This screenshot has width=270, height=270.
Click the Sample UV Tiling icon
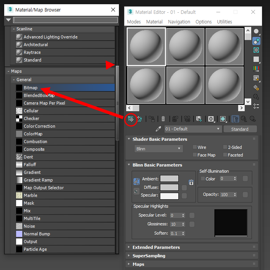tap(257, 59)
